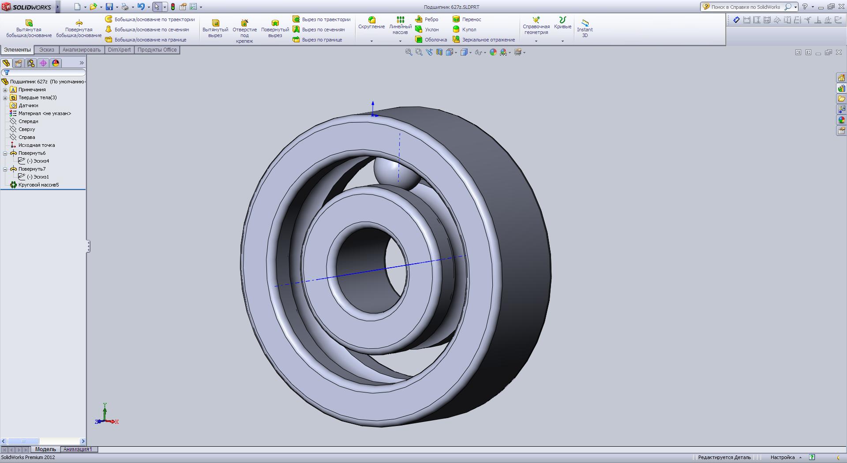847x463 pixels.
Task: Expand manager panel tabs chevron
Action: (82, 63)
